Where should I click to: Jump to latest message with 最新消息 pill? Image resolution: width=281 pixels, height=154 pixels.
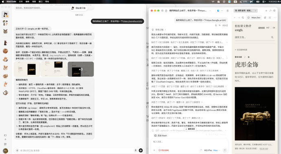click(190, 129)
